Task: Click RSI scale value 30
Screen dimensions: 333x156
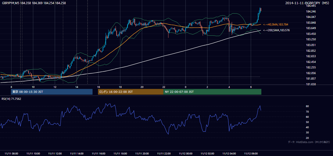Action: (x=307, y=133)
